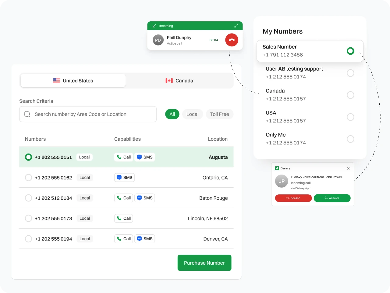390x293 pixels.
Task: Click the Purchase Number button
Action: (204, 263)
